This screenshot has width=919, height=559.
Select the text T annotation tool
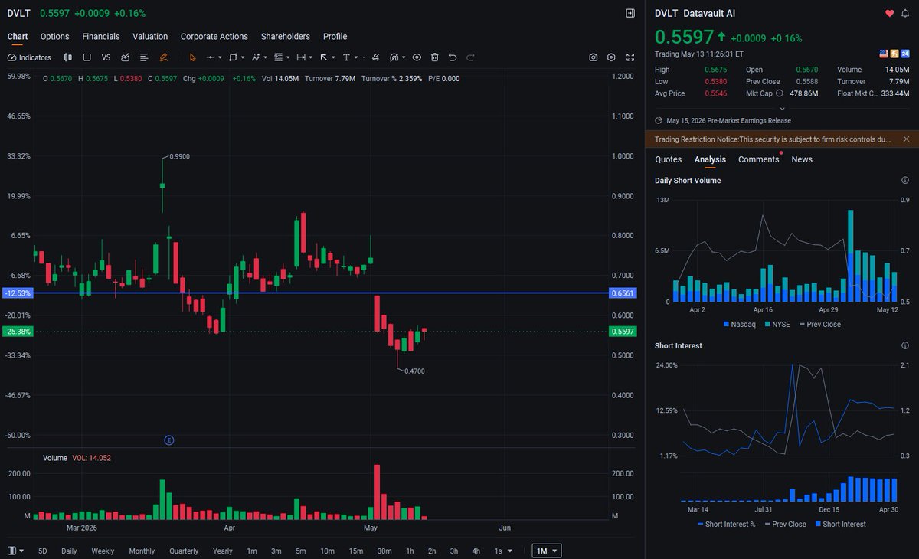pyautogui.click(x=346, y=57)
